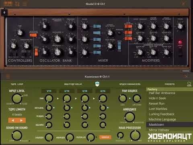Toggle the bottom blue Mixer switch

pos(97,52)
